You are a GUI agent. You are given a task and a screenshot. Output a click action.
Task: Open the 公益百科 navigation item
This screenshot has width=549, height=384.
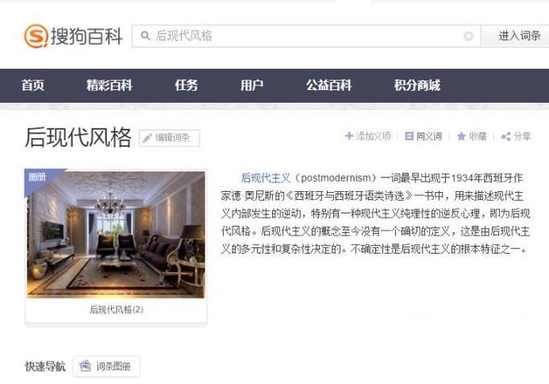coord(328,85)
